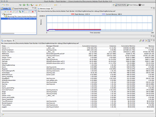Viewport: 156px width, 117px height.
Task: Click the red Terminate square in Profile panel
Action: pos(11,12)
